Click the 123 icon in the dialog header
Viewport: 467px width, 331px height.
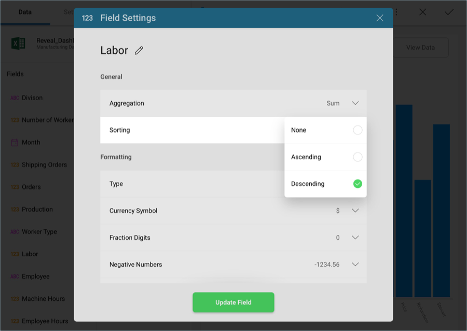click(x=87, y=18)
